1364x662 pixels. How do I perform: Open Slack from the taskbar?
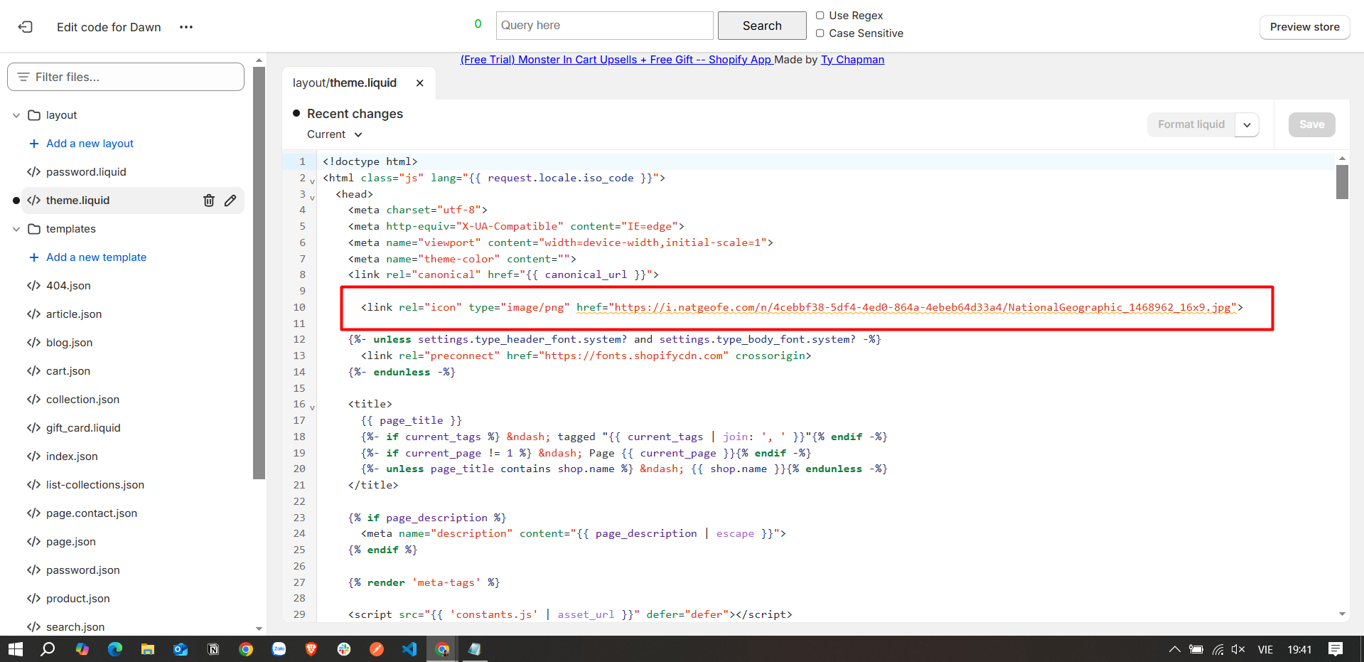(x=344, y=649)
